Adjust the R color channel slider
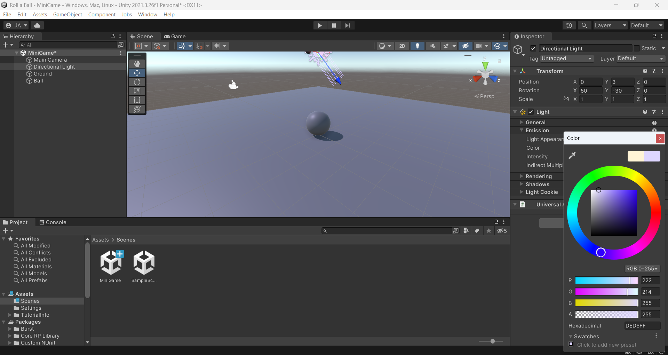The width and height of the screenshot is (668, 355). [607, 281]
